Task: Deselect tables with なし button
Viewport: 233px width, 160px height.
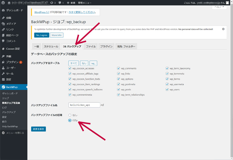Action: click(x=84, y=63)
